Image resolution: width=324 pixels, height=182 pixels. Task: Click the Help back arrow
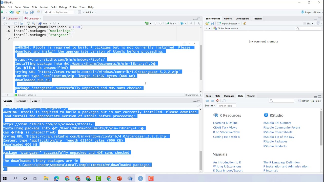tap(207, 101)
